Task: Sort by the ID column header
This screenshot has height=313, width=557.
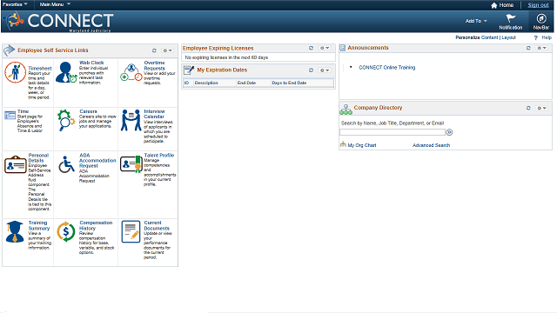Action: pyautogui.click(x=187, y=83)
